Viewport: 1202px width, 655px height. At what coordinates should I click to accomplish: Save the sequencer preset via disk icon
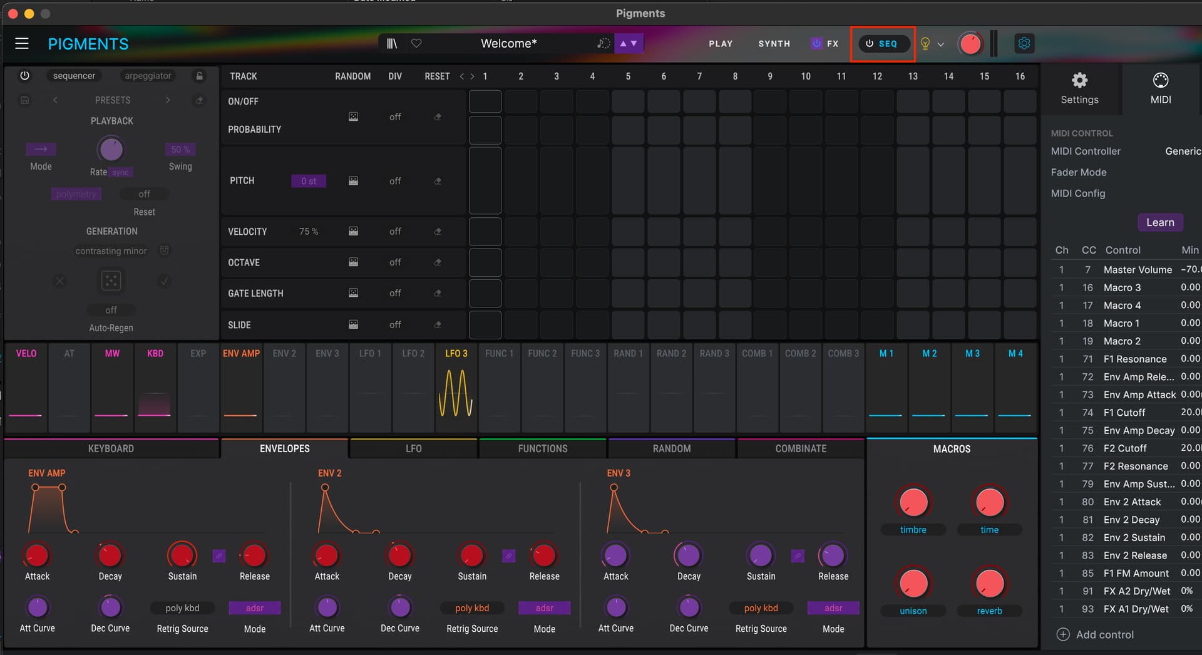tap(24, 100)
